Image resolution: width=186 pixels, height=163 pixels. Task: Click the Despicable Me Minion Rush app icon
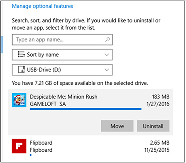(x=19, y=100)
